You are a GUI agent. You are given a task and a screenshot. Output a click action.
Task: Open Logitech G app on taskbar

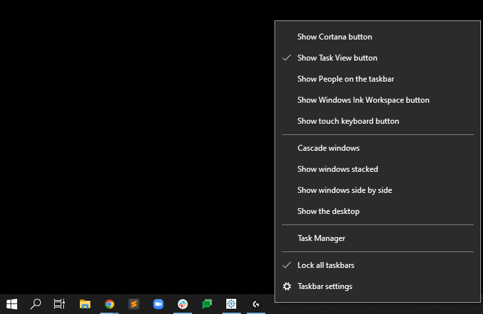coord(255,304)
